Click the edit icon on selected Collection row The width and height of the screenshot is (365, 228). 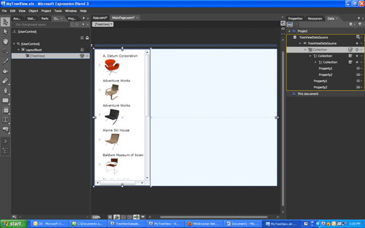[350, 50]
